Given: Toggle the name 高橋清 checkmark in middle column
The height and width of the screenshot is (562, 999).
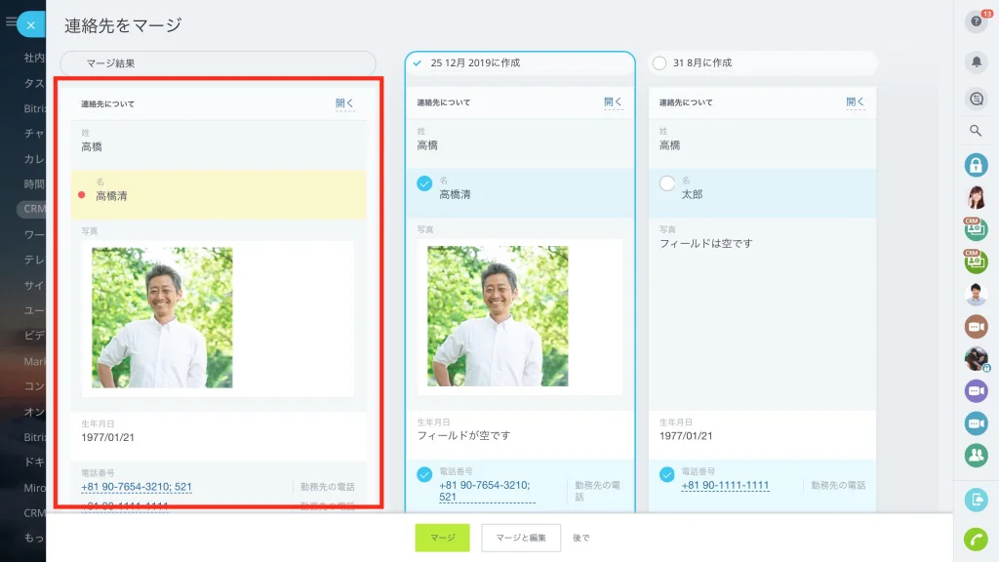Looking at the screenshot, I should click(x=424, y=183).
